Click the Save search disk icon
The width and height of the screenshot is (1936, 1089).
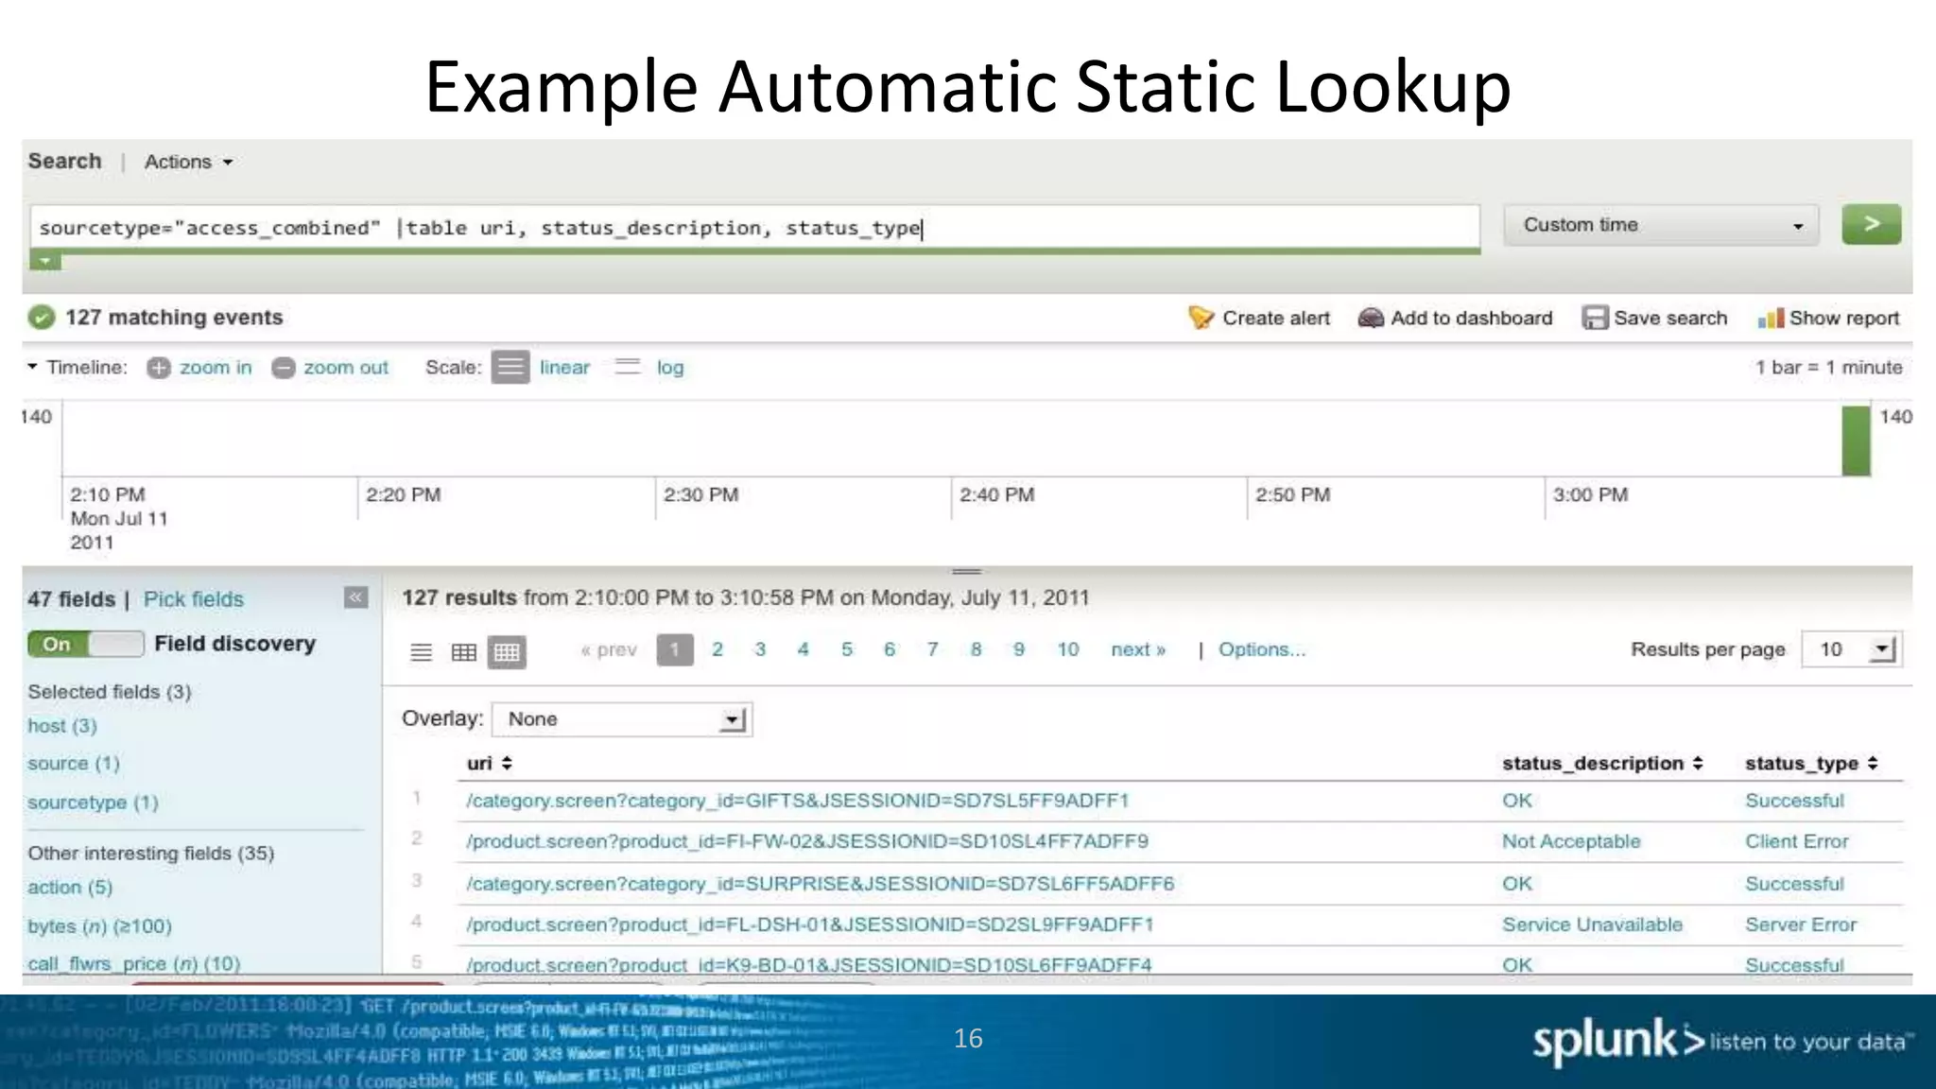point(1595,318)
